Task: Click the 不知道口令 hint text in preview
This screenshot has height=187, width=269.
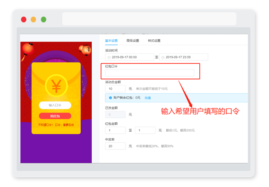Action: tap(56, 125)
